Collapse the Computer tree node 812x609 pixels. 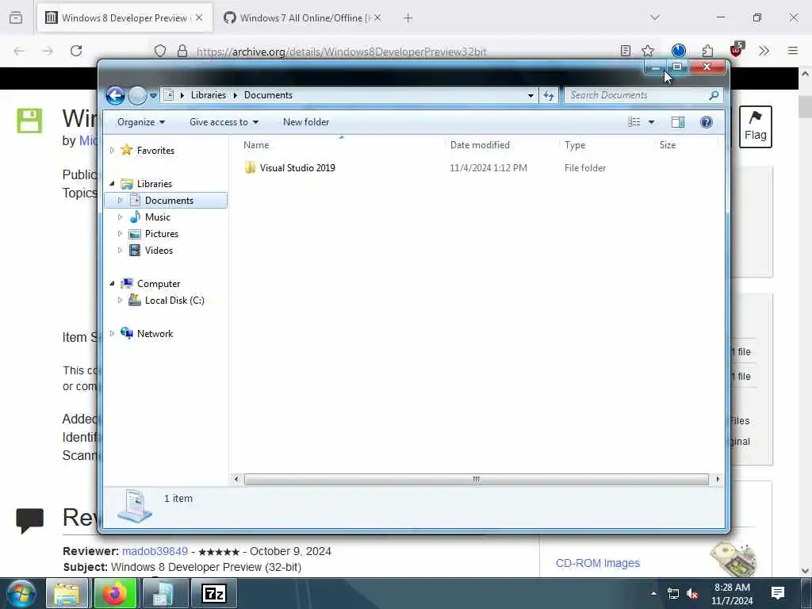112,284
